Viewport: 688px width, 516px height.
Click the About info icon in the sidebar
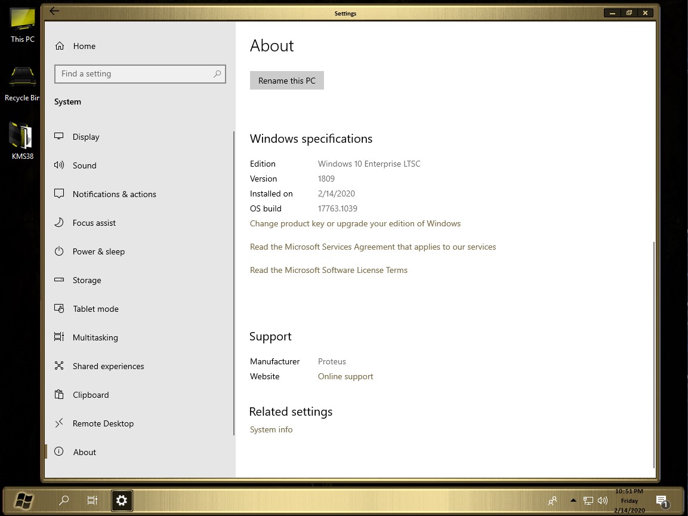coord(59,451)
